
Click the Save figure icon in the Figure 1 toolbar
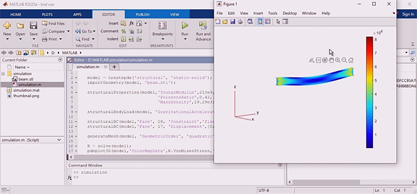[x=232, y=22]
